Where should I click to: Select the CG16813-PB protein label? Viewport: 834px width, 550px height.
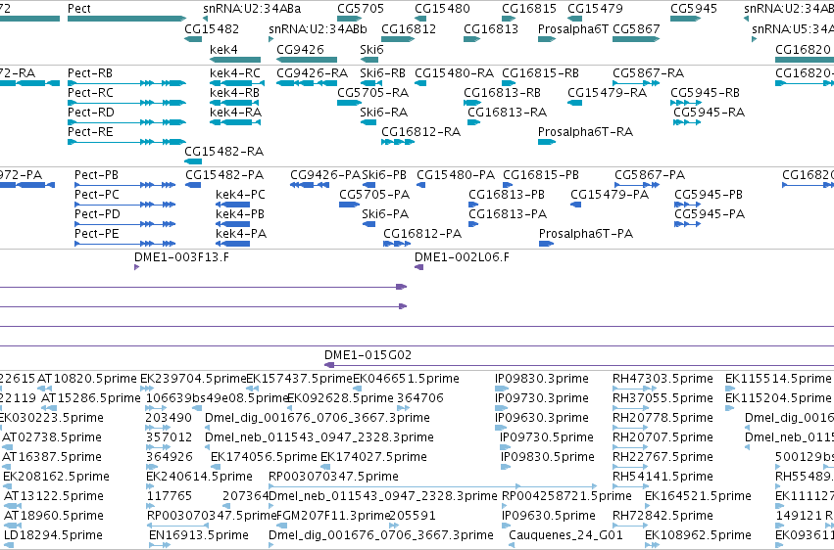tap(507, 195)
